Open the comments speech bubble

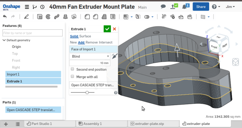click(163, 7)
